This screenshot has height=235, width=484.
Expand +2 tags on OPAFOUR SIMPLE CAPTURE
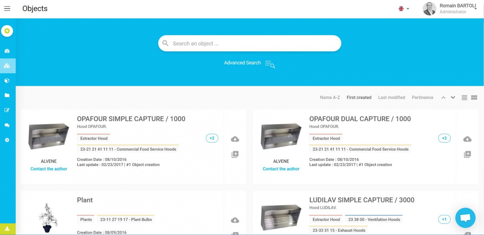click(212, 138)
